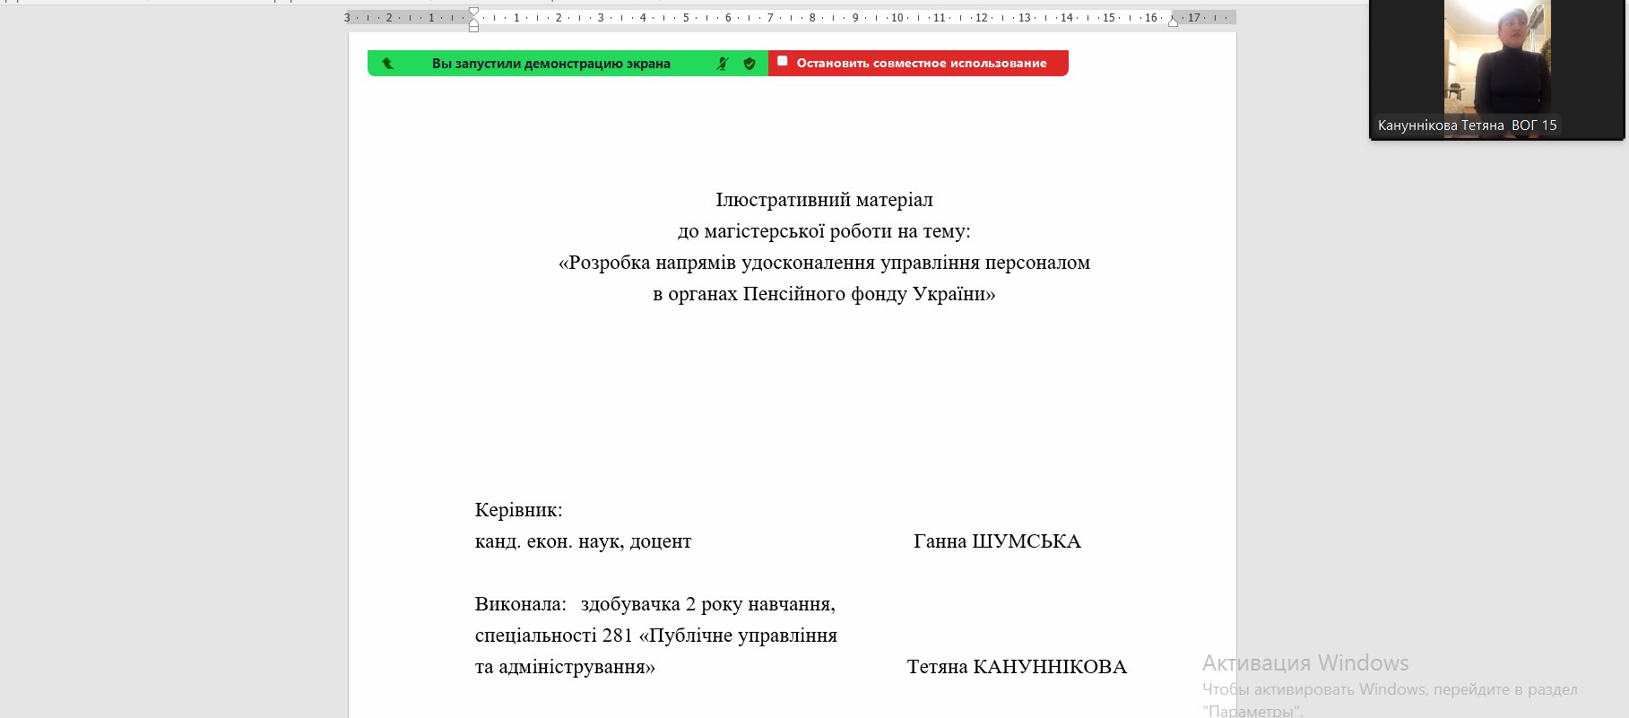This screenshot has width=1629, height=718.
Task: Click the right indent marker on the ruler
Action: pos(1173,22)
